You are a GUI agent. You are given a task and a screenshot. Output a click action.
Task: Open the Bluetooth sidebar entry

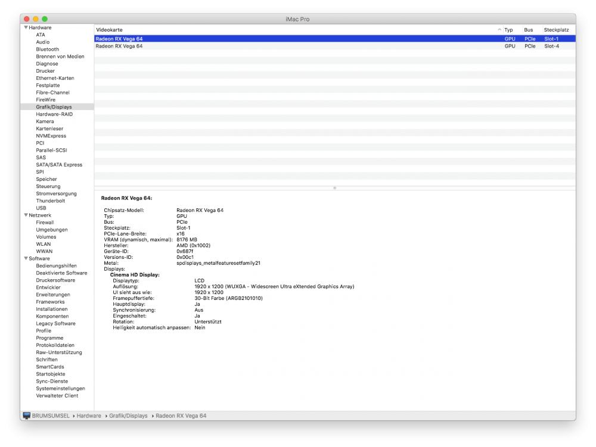click(x=48, y=49)
